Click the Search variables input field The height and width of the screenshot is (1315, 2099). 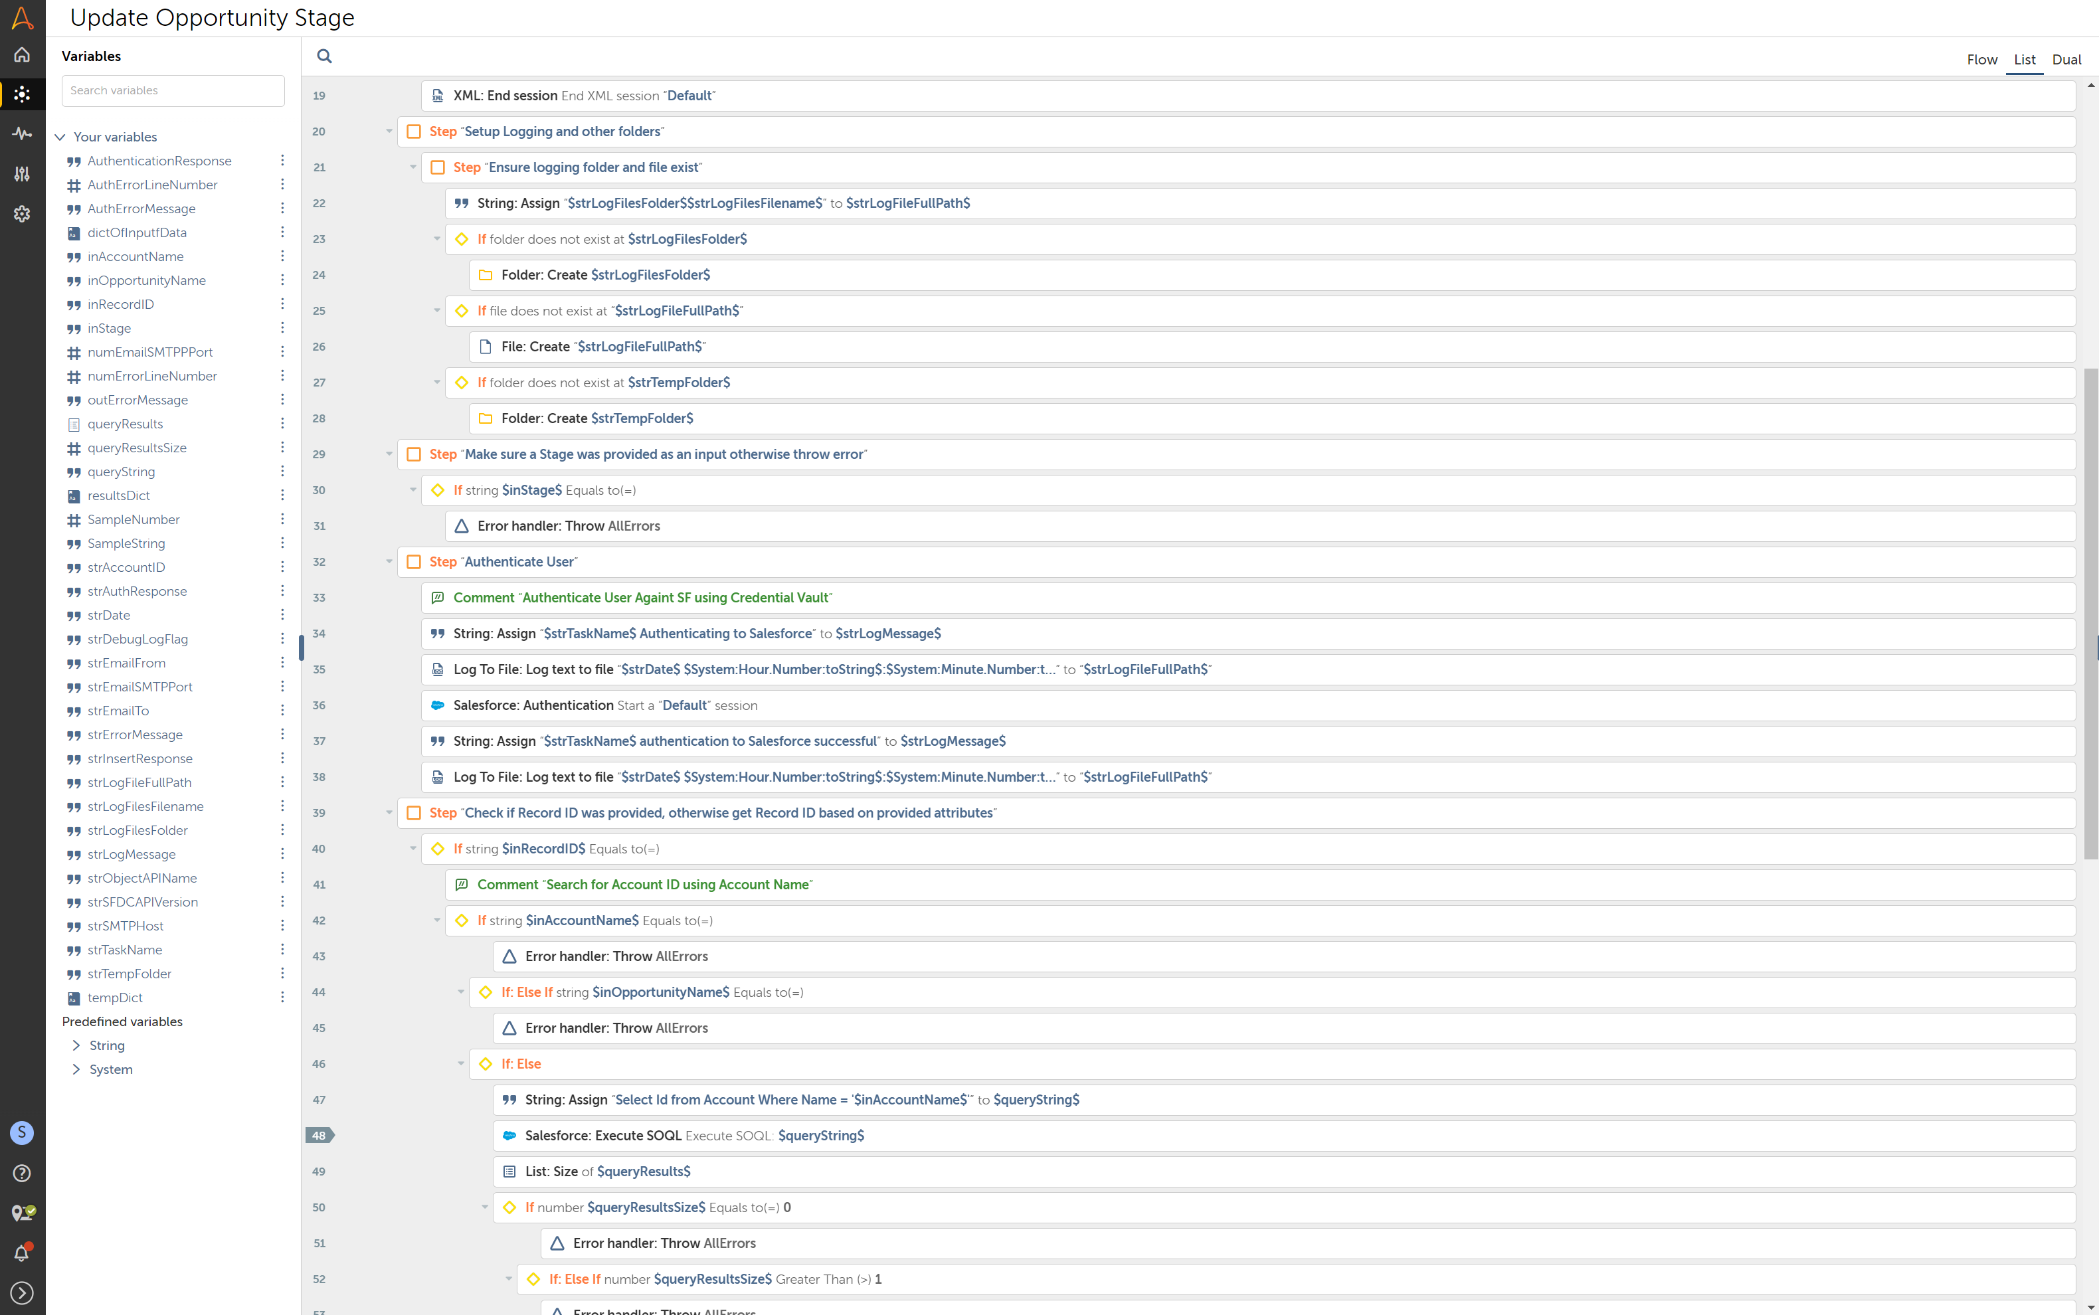pos(173,90)
